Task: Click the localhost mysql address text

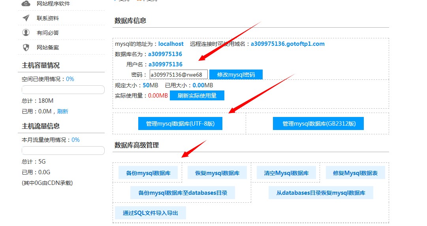Action: (x=171, y=44)
